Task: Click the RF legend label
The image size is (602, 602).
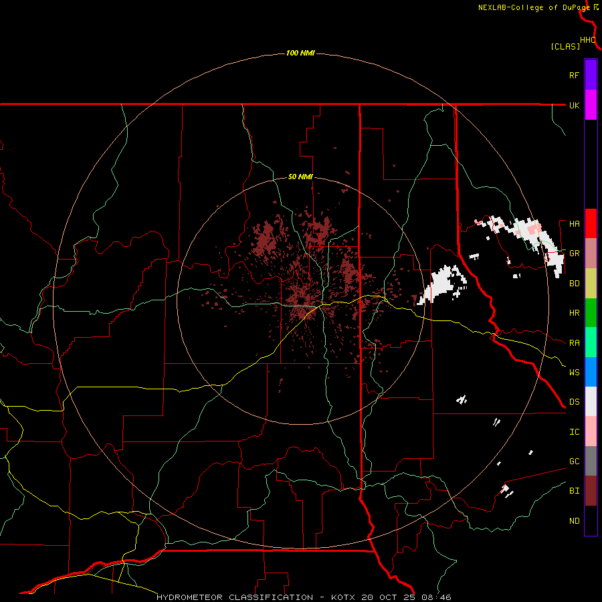Action: click(574, 75)
